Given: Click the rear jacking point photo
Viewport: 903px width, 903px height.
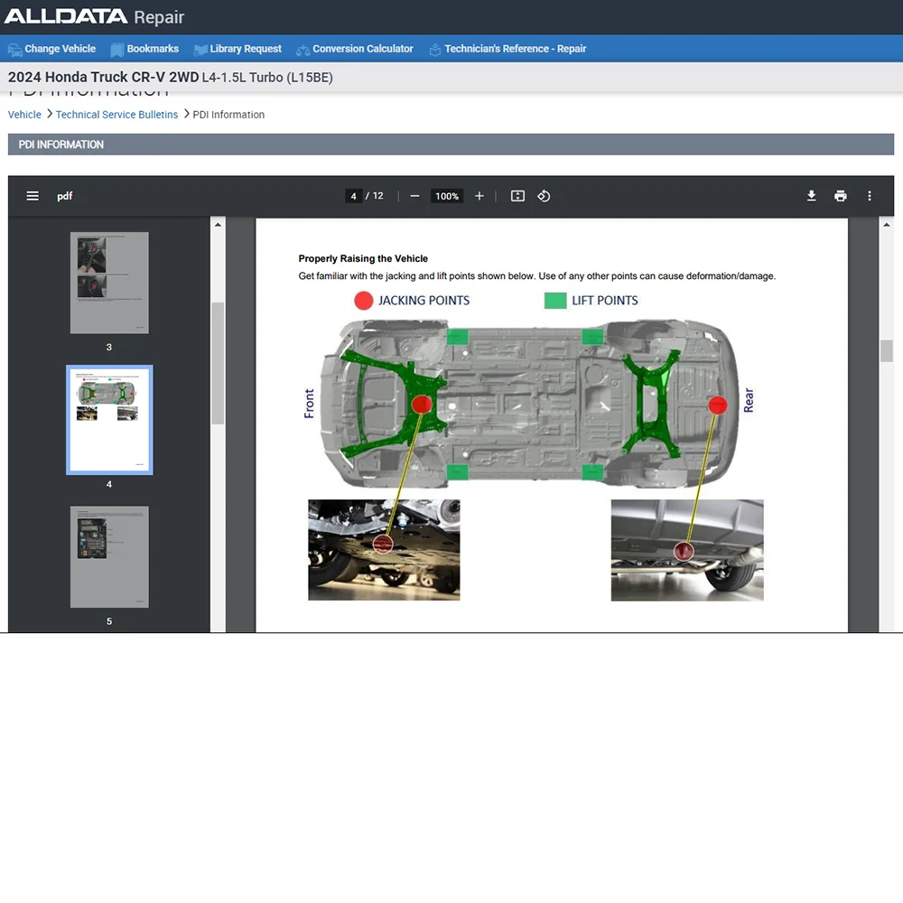Looking at the screenshot, I should pyautogui.click(x=687, y=550).
